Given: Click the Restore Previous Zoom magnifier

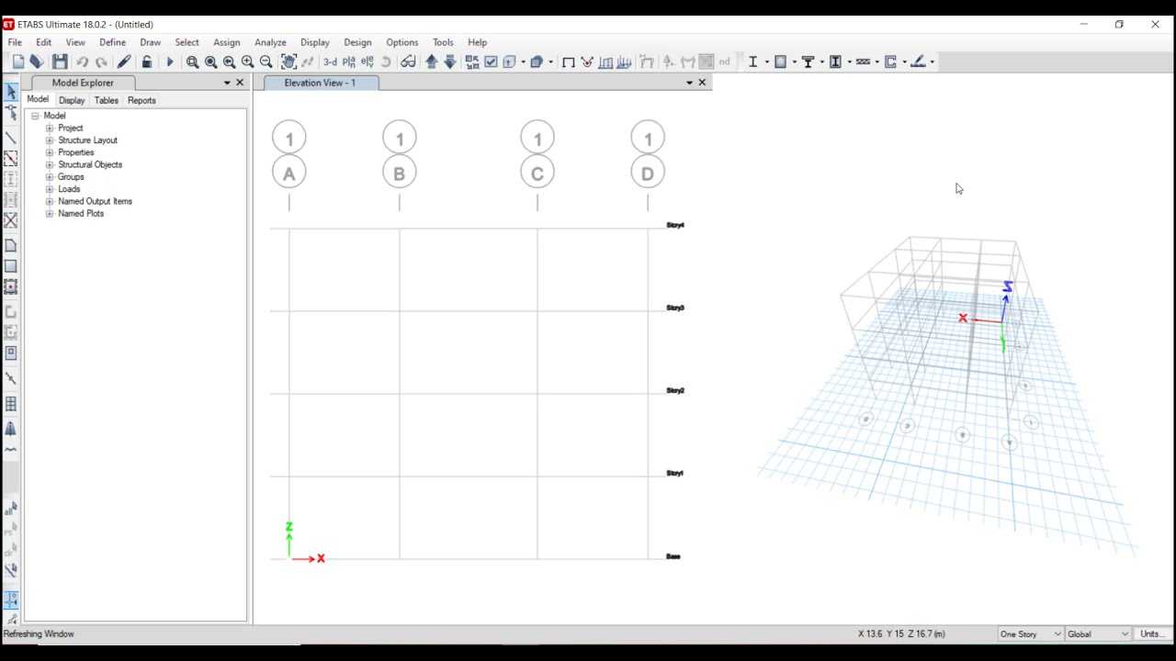Looking at the screenshot, I should 229,62.
